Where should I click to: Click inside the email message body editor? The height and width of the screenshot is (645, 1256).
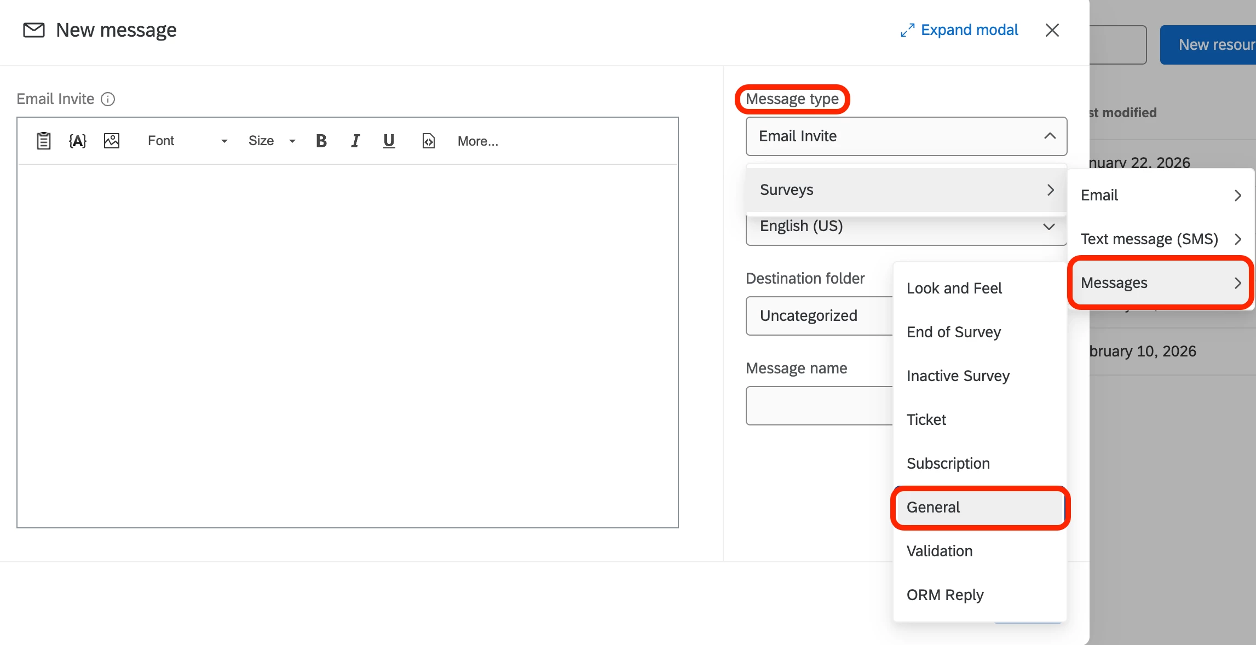click(x=348, y=345)
